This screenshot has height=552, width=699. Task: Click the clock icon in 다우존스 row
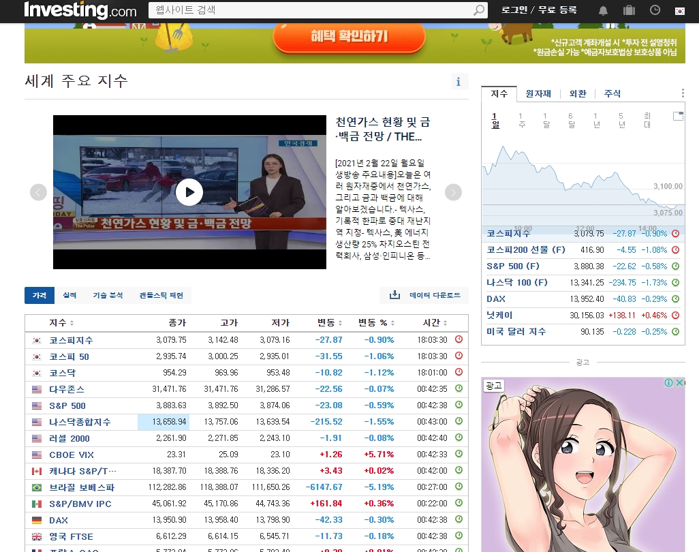[459, 388]
